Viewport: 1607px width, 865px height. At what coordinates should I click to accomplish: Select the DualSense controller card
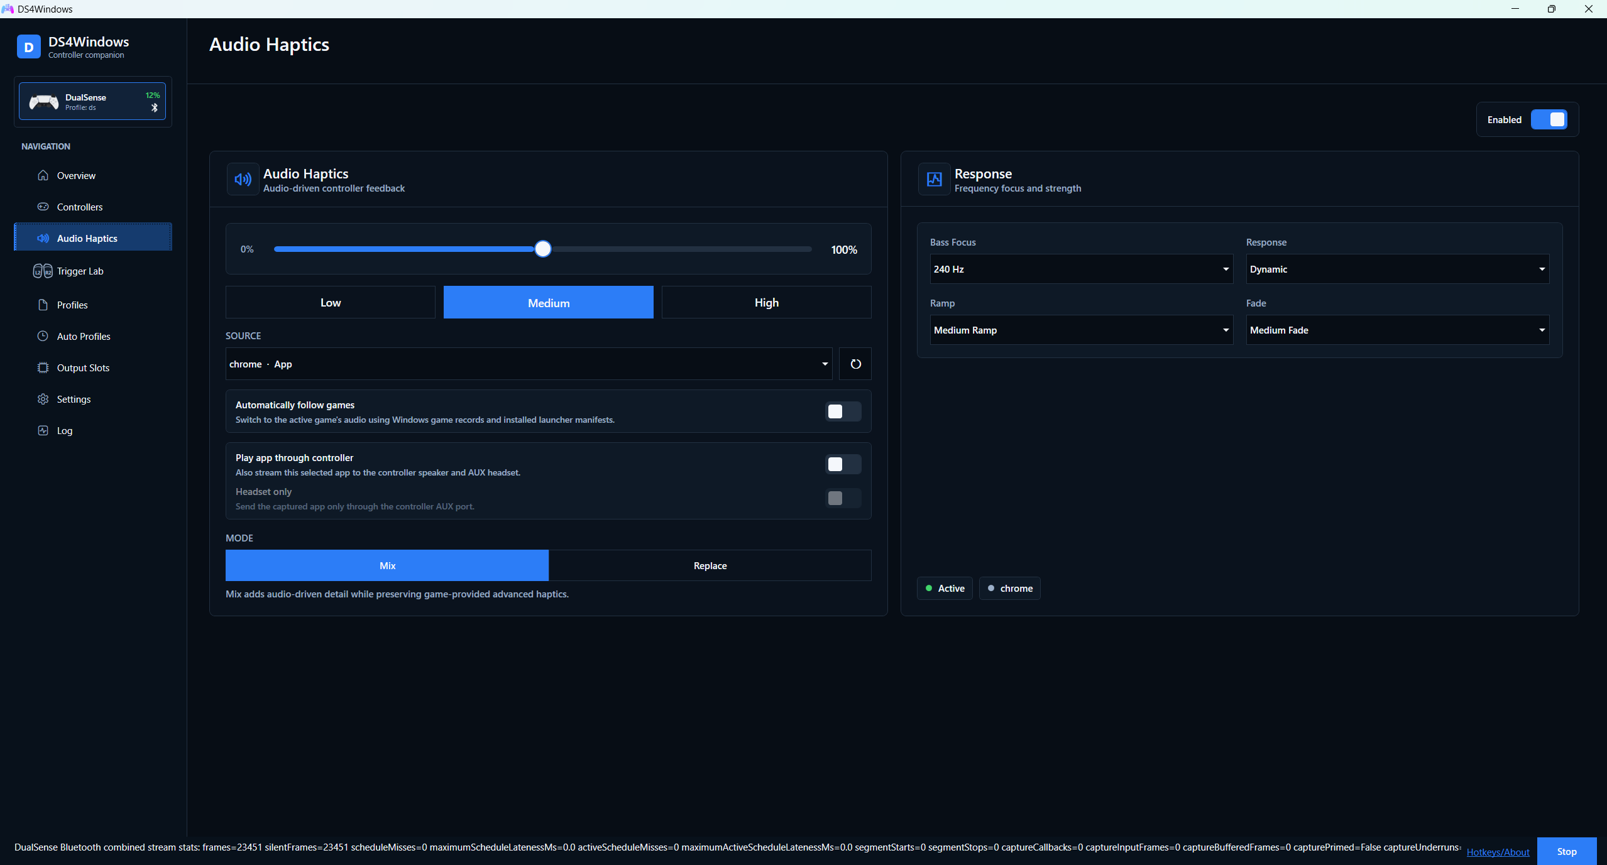[92, 101]
